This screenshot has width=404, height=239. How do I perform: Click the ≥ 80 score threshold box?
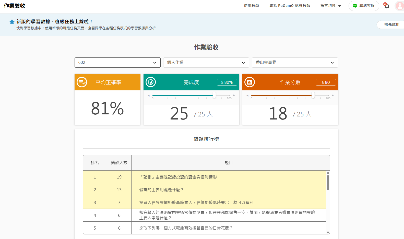click(x=326, y=82)
